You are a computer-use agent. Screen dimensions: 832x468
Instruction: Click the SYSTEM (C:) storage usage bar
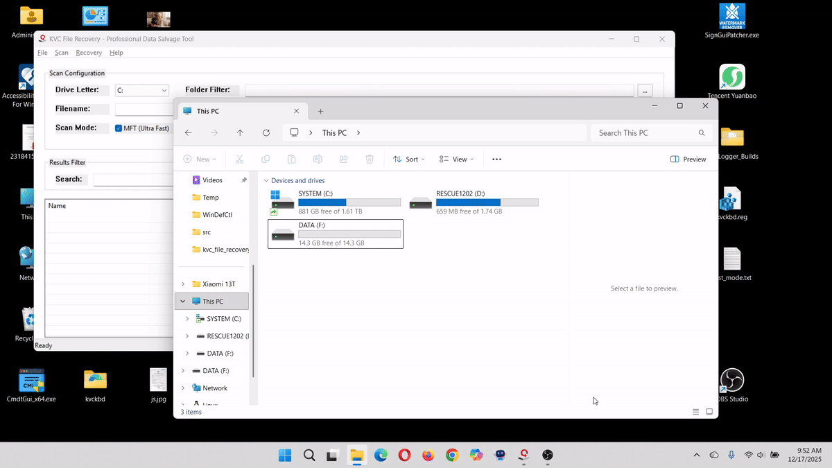[349, 202]
